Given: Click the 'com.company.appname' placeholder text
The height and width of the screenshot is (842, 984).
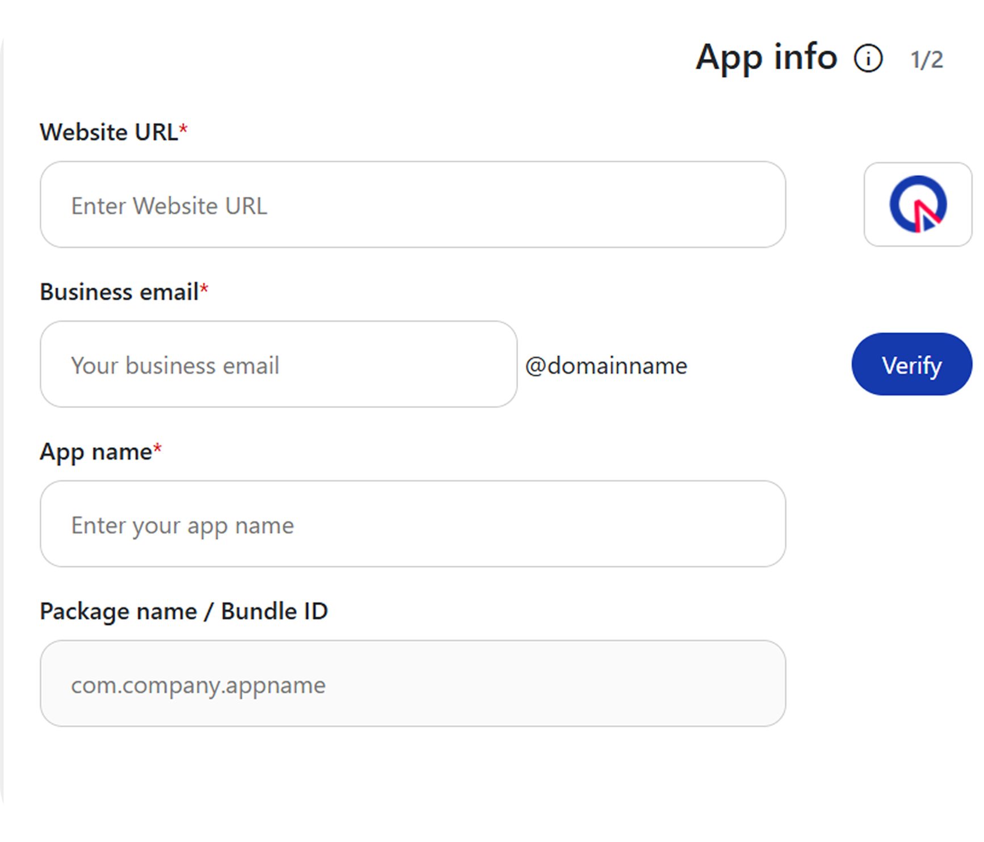Looking at the screenshot, I should click(198, 685).
